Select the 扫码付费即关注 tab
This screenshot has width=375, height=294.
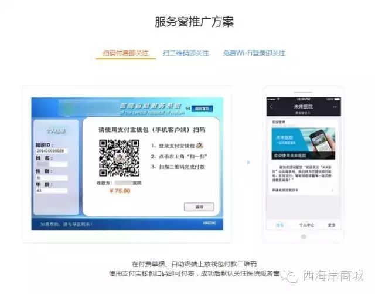click(125, 53)
